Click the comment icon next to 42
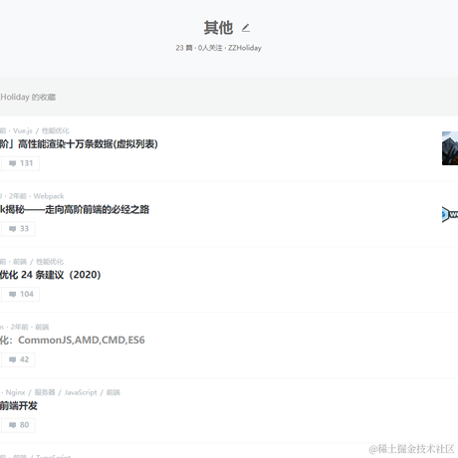Viewport: 458px width, 458px height. (12, 359)
